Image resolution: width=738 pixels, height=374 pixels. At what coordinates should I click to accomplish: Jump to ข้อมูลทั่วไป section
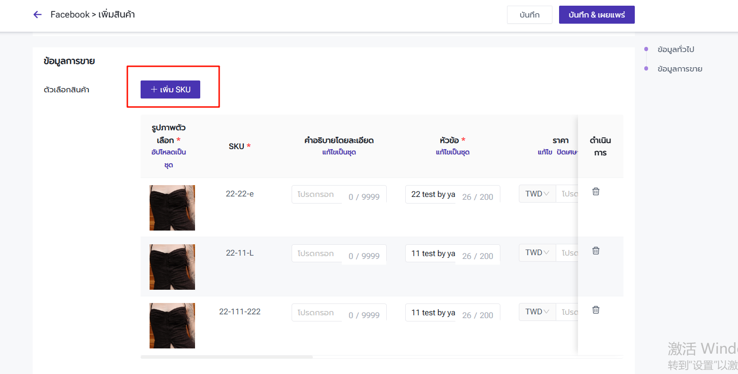[676, 49]
